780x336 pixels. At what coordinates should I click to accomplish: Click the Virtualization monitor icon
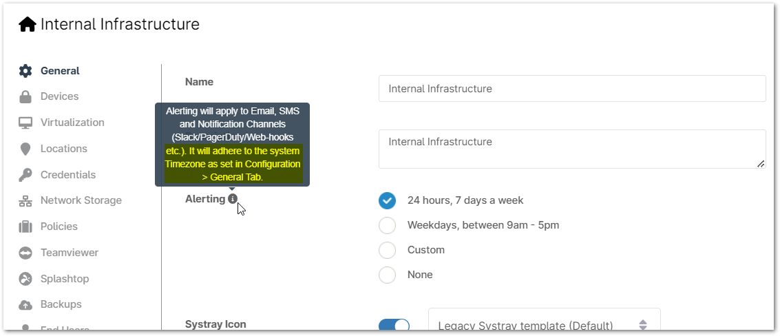[25, 123]
